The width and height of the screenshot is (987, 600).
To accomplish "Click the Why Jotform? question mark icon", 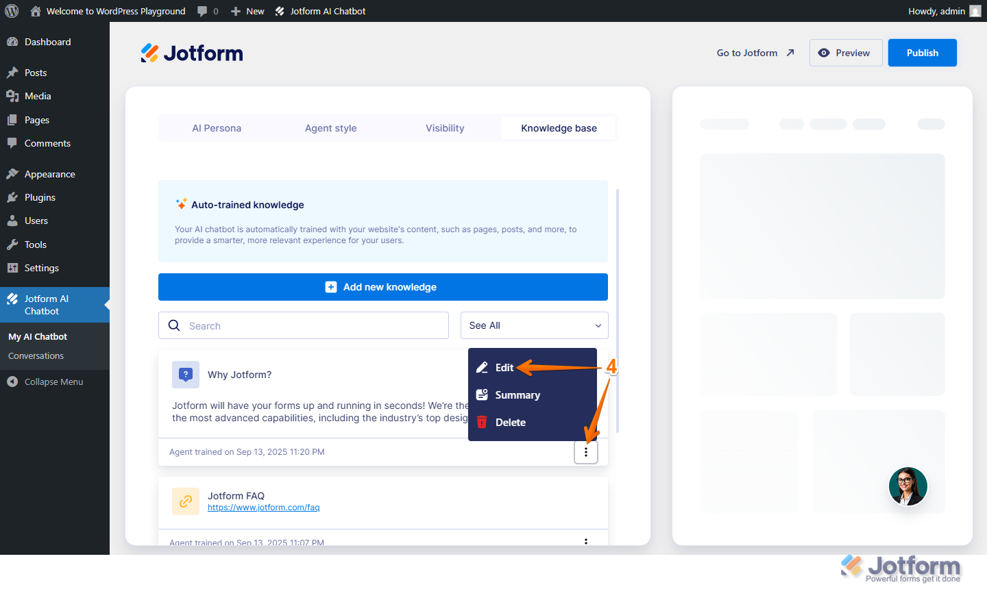I will 186,375.
